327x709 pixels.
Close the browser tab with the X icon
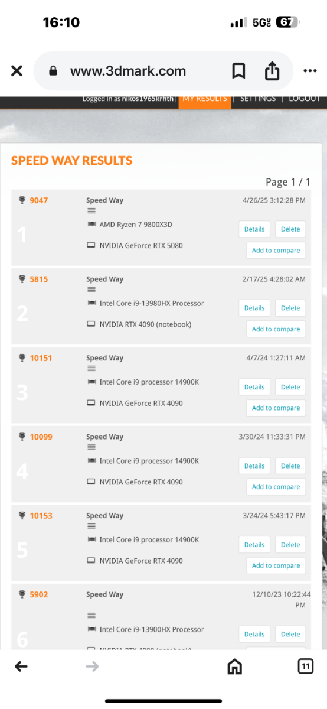[17, 71]
